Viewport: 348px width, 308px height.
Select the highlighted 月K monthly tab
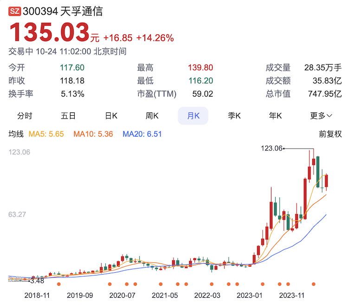193,116
